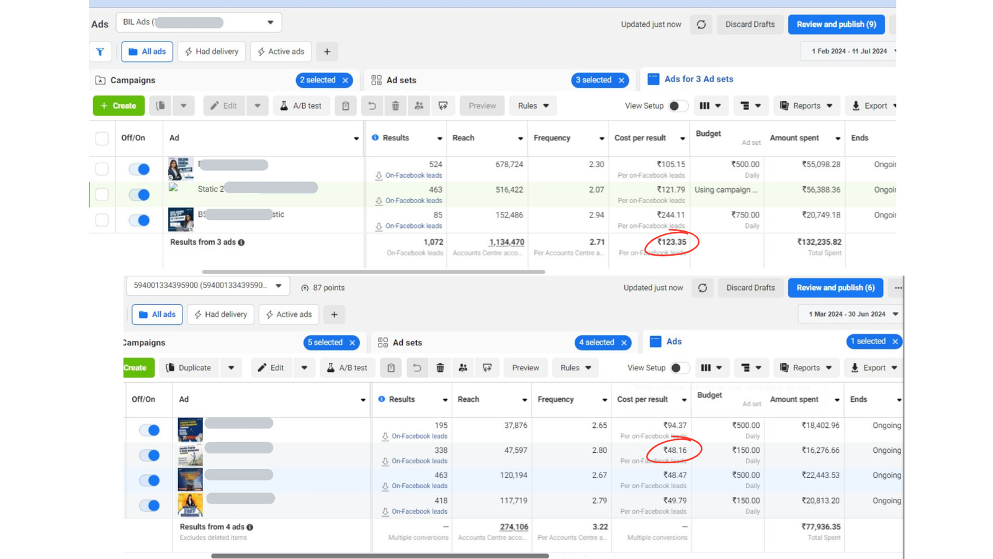Click Discard Drafts in the top panel
This screenshot has width=993, height=559.
pyautogui.click(x=750, y=24)
